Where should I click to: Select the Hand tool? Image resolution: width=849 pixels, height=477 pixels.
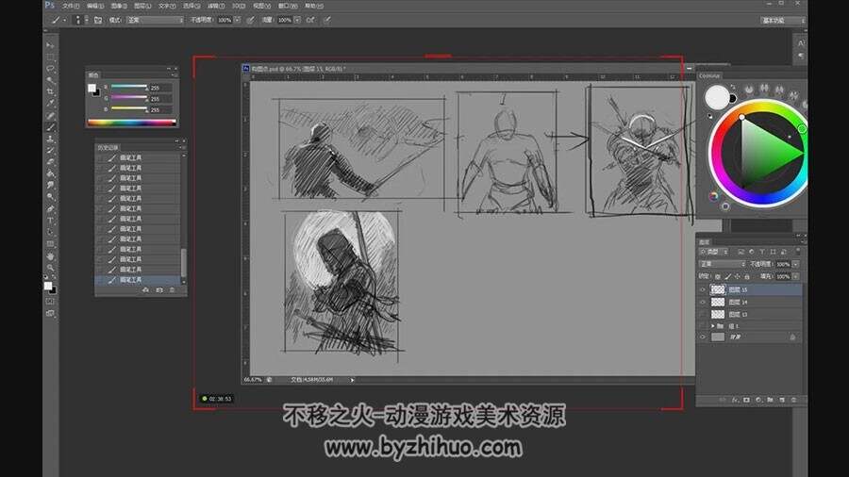50,256
